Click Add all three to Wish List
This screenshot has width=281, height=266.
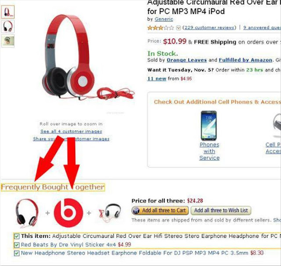pos(221,210)
